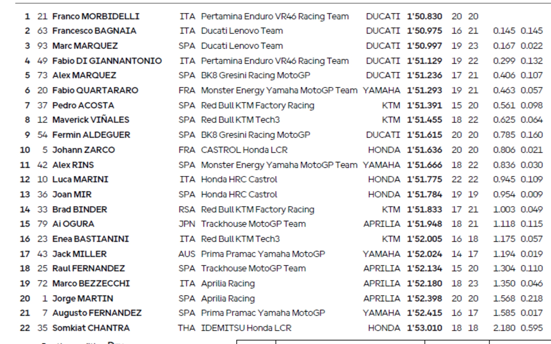Click RSA nationality beside Brad BINDER
The width and height of the screenshot is (551, 344).
(187, 210)
